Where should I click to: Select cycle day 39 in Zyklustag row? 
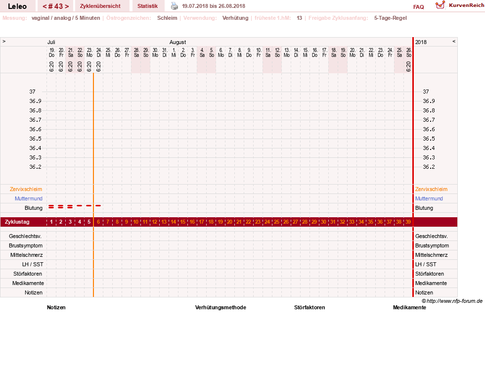[408, 222]
